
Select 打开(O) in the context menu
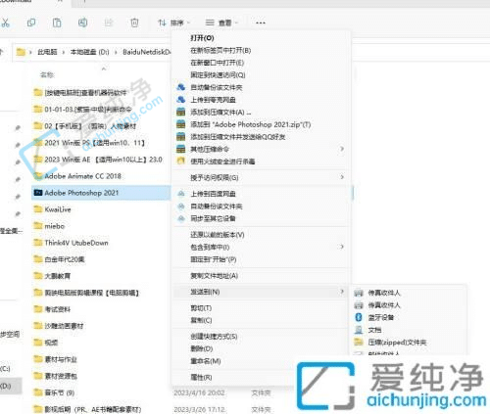(202, 38)
